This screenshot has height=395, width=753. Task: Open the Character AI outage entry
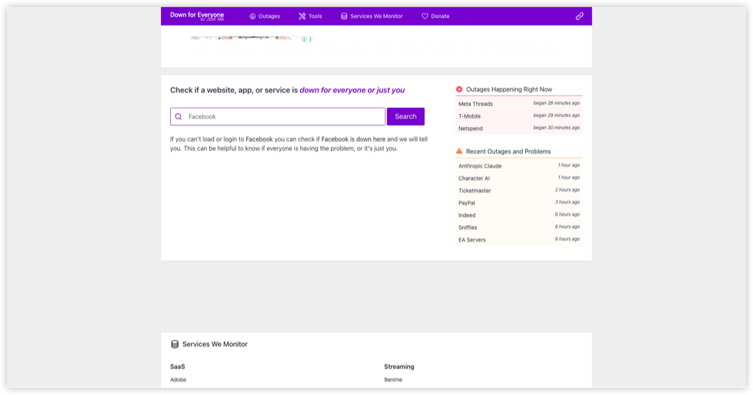[519, 178]
